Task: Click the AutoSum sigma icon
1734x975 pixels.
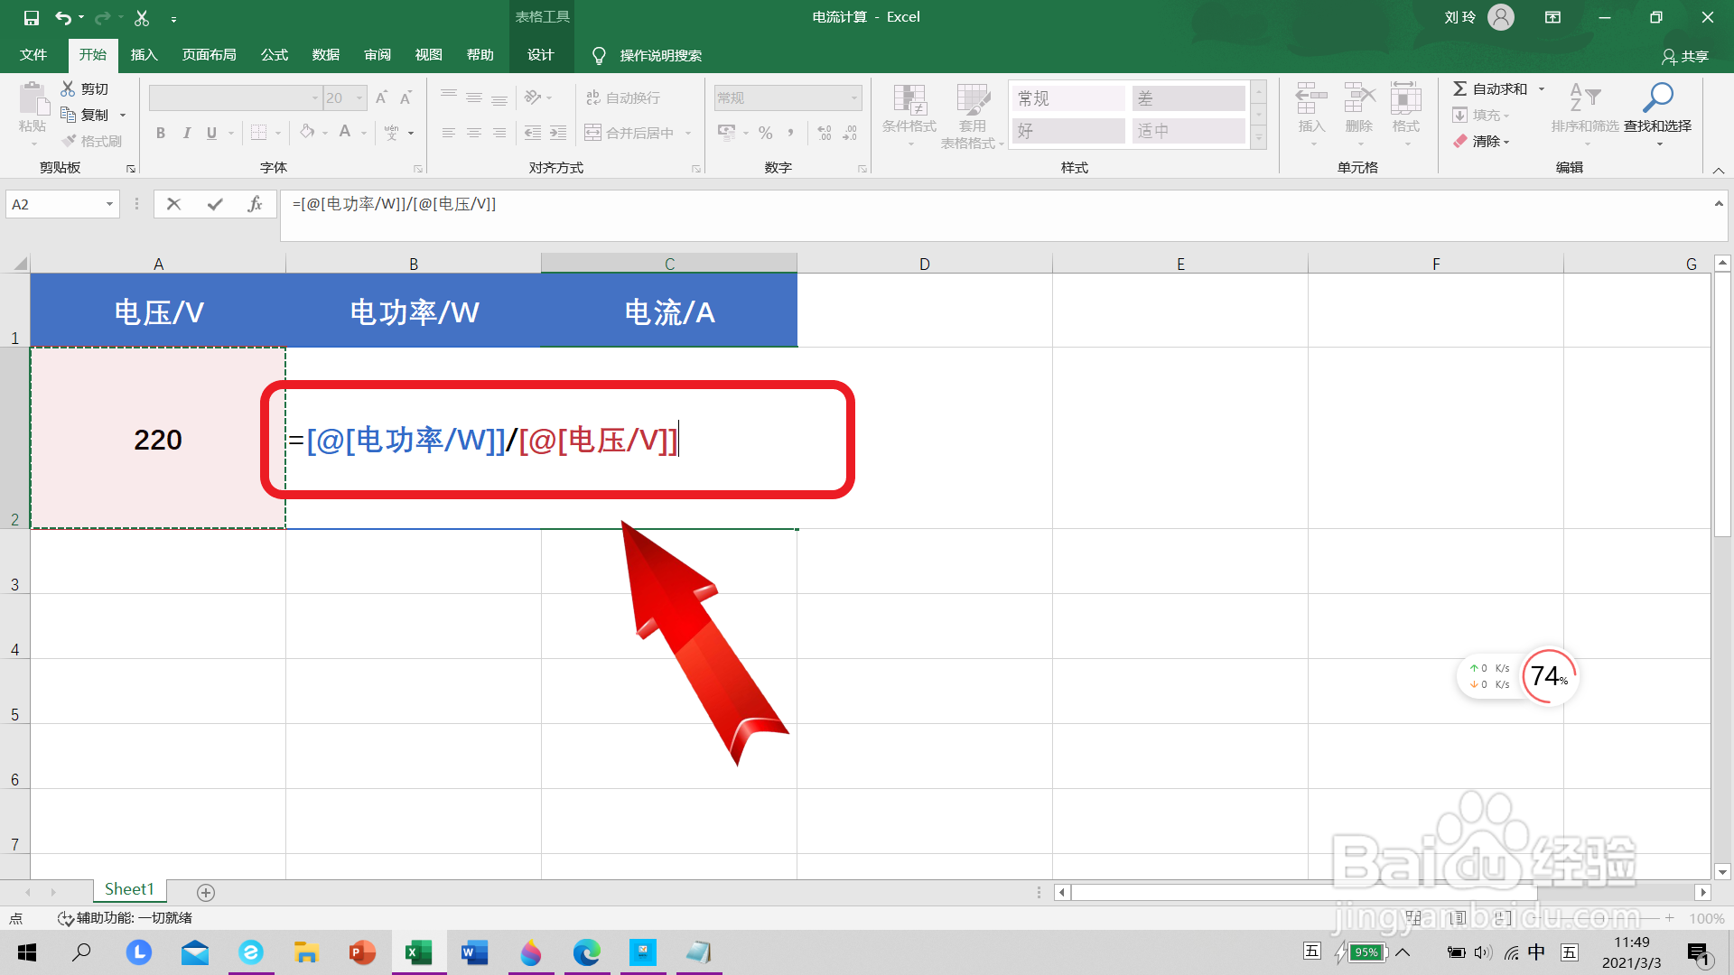Action: [x=1460, y=88]
